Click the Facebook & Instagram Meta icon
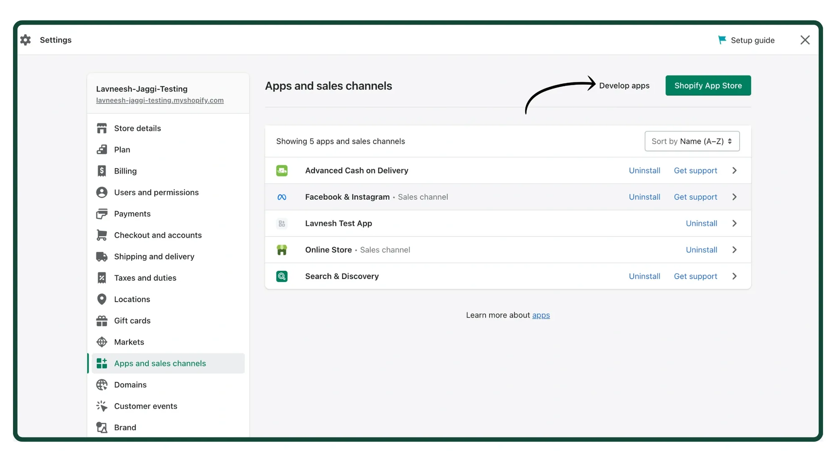Viewport: 836px width, 470px height. (282, 197)
